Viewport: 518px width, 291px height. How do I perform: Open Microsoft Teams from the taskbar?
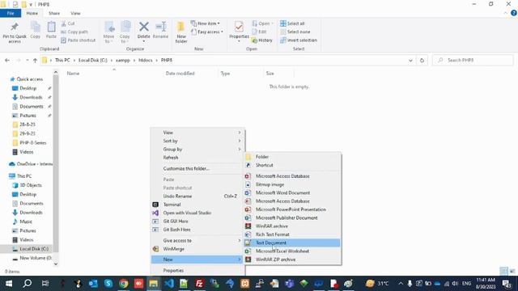point(290,284)
